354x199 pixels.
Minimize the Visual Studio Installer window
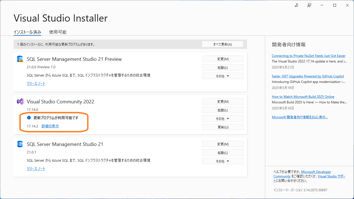click(322, 5)
